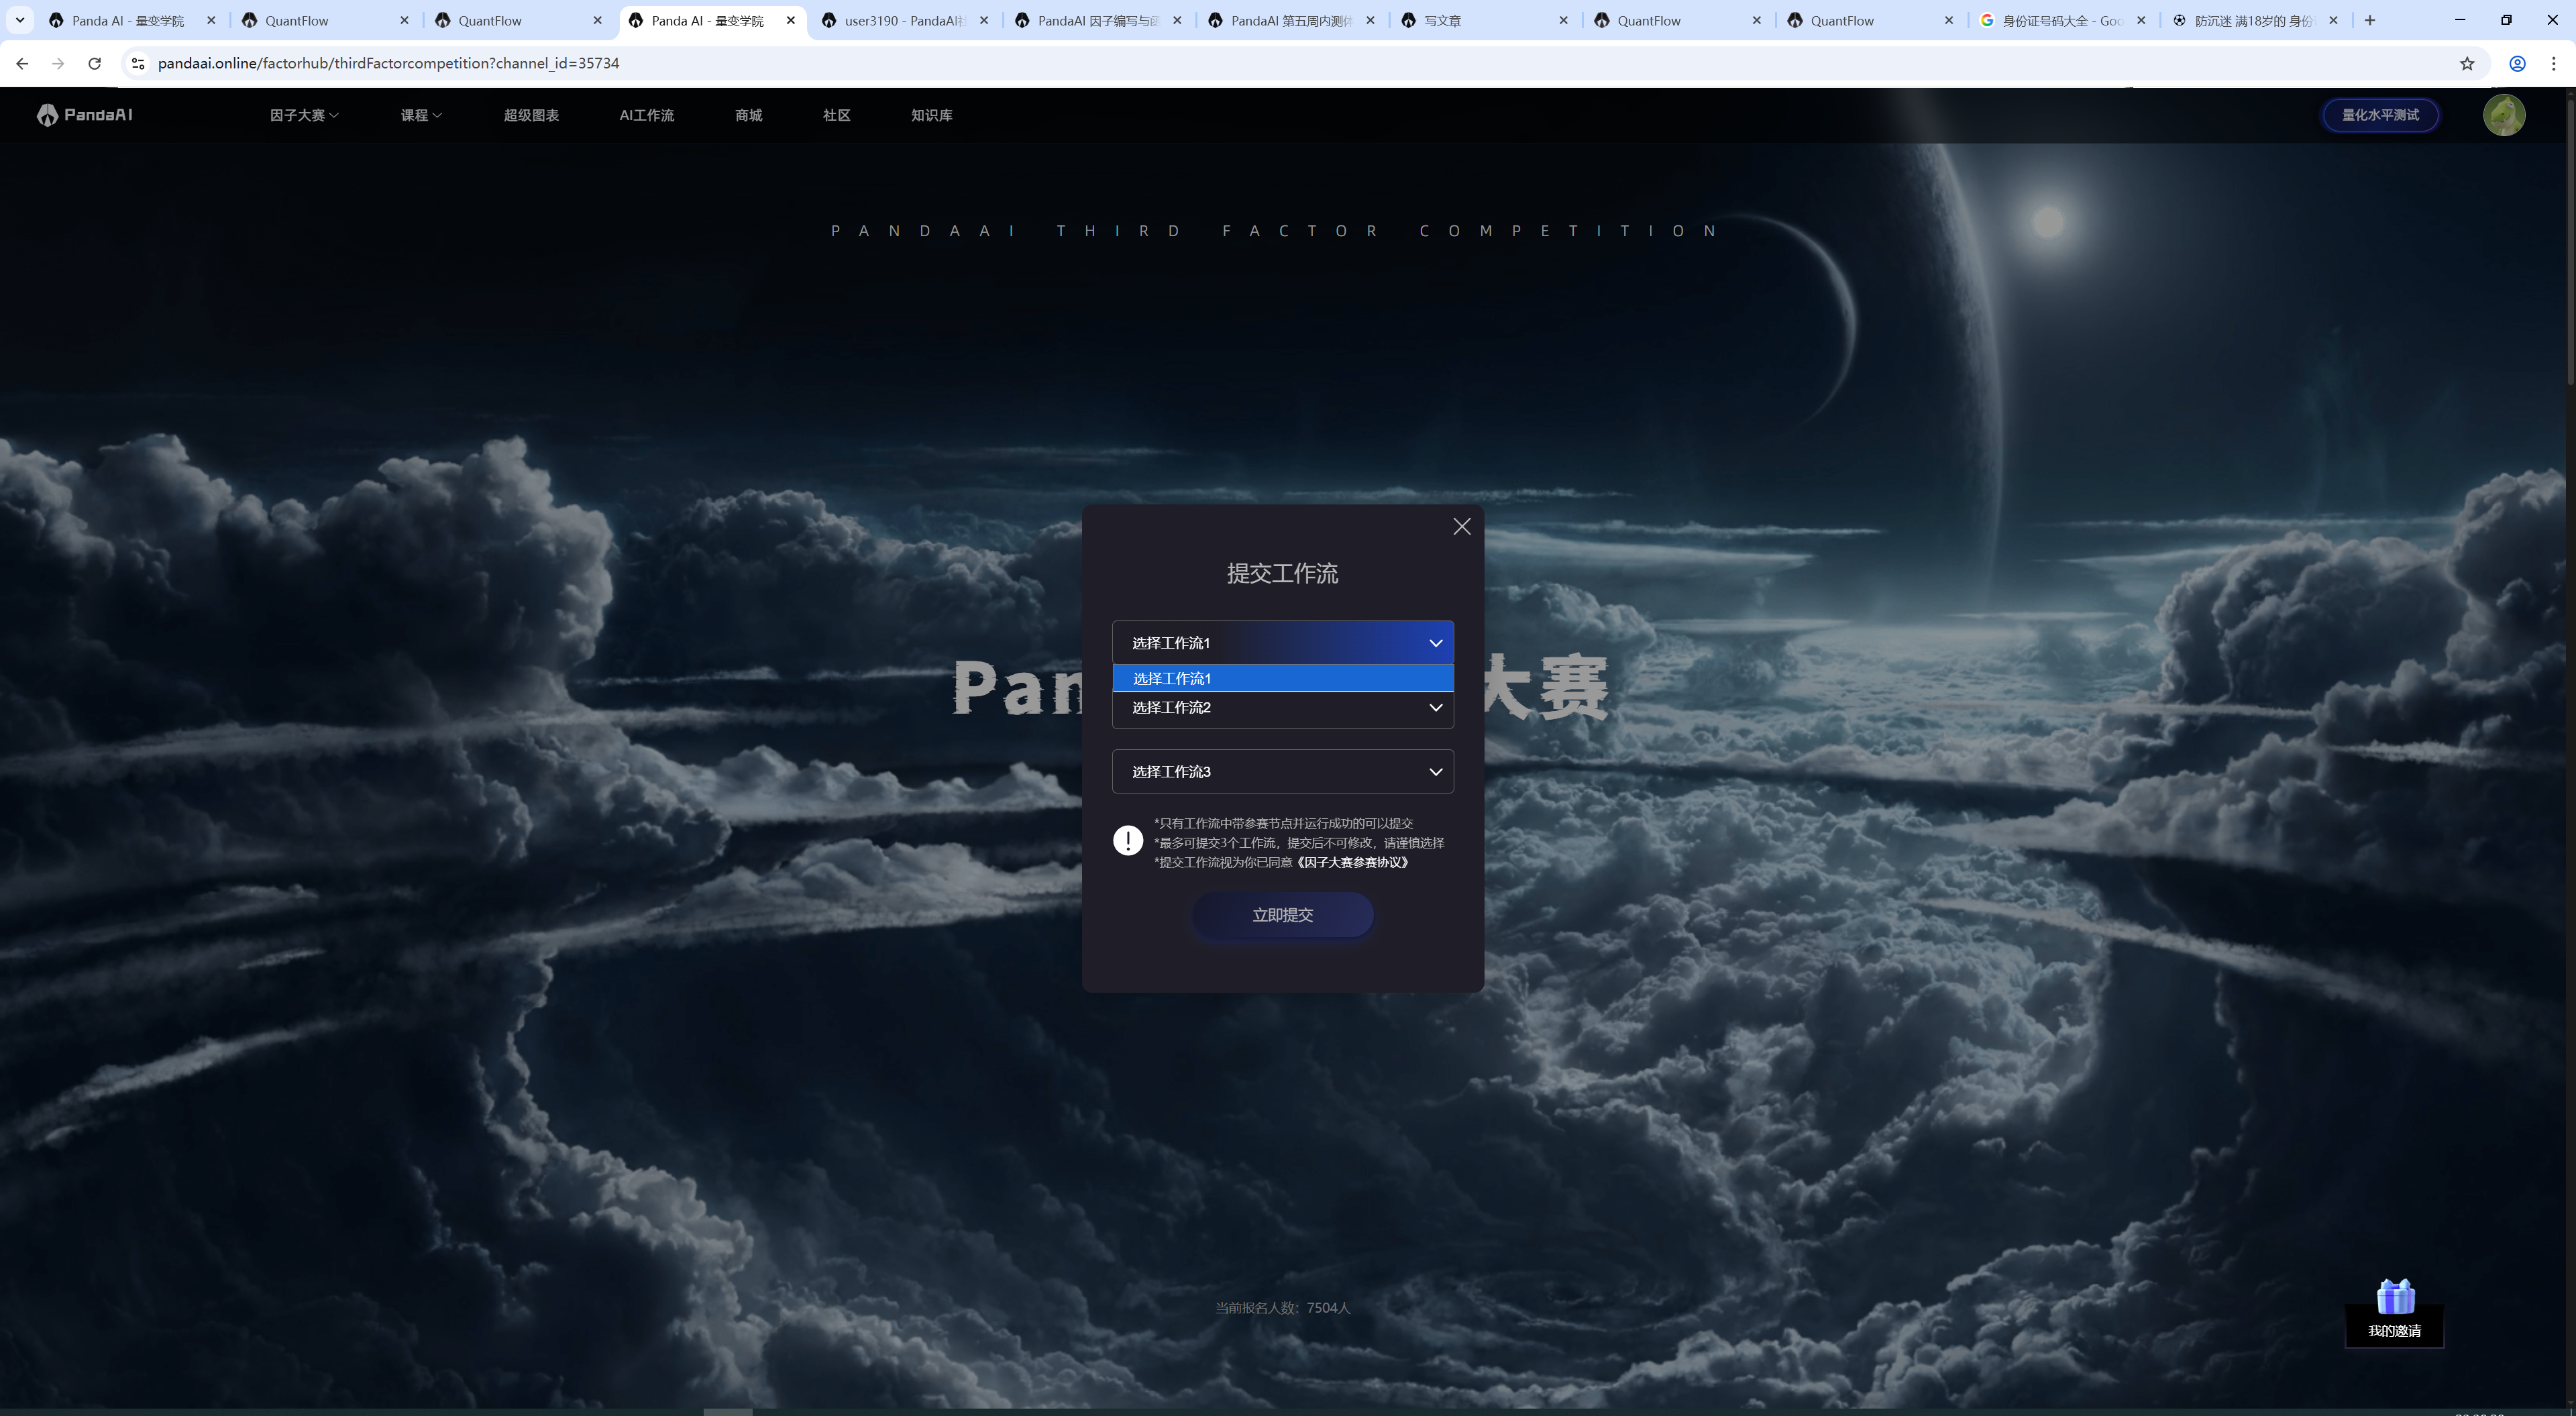The image size is (2576, 1416).
Task: Go back using the browser back arrow
Action: coord(22,63)
